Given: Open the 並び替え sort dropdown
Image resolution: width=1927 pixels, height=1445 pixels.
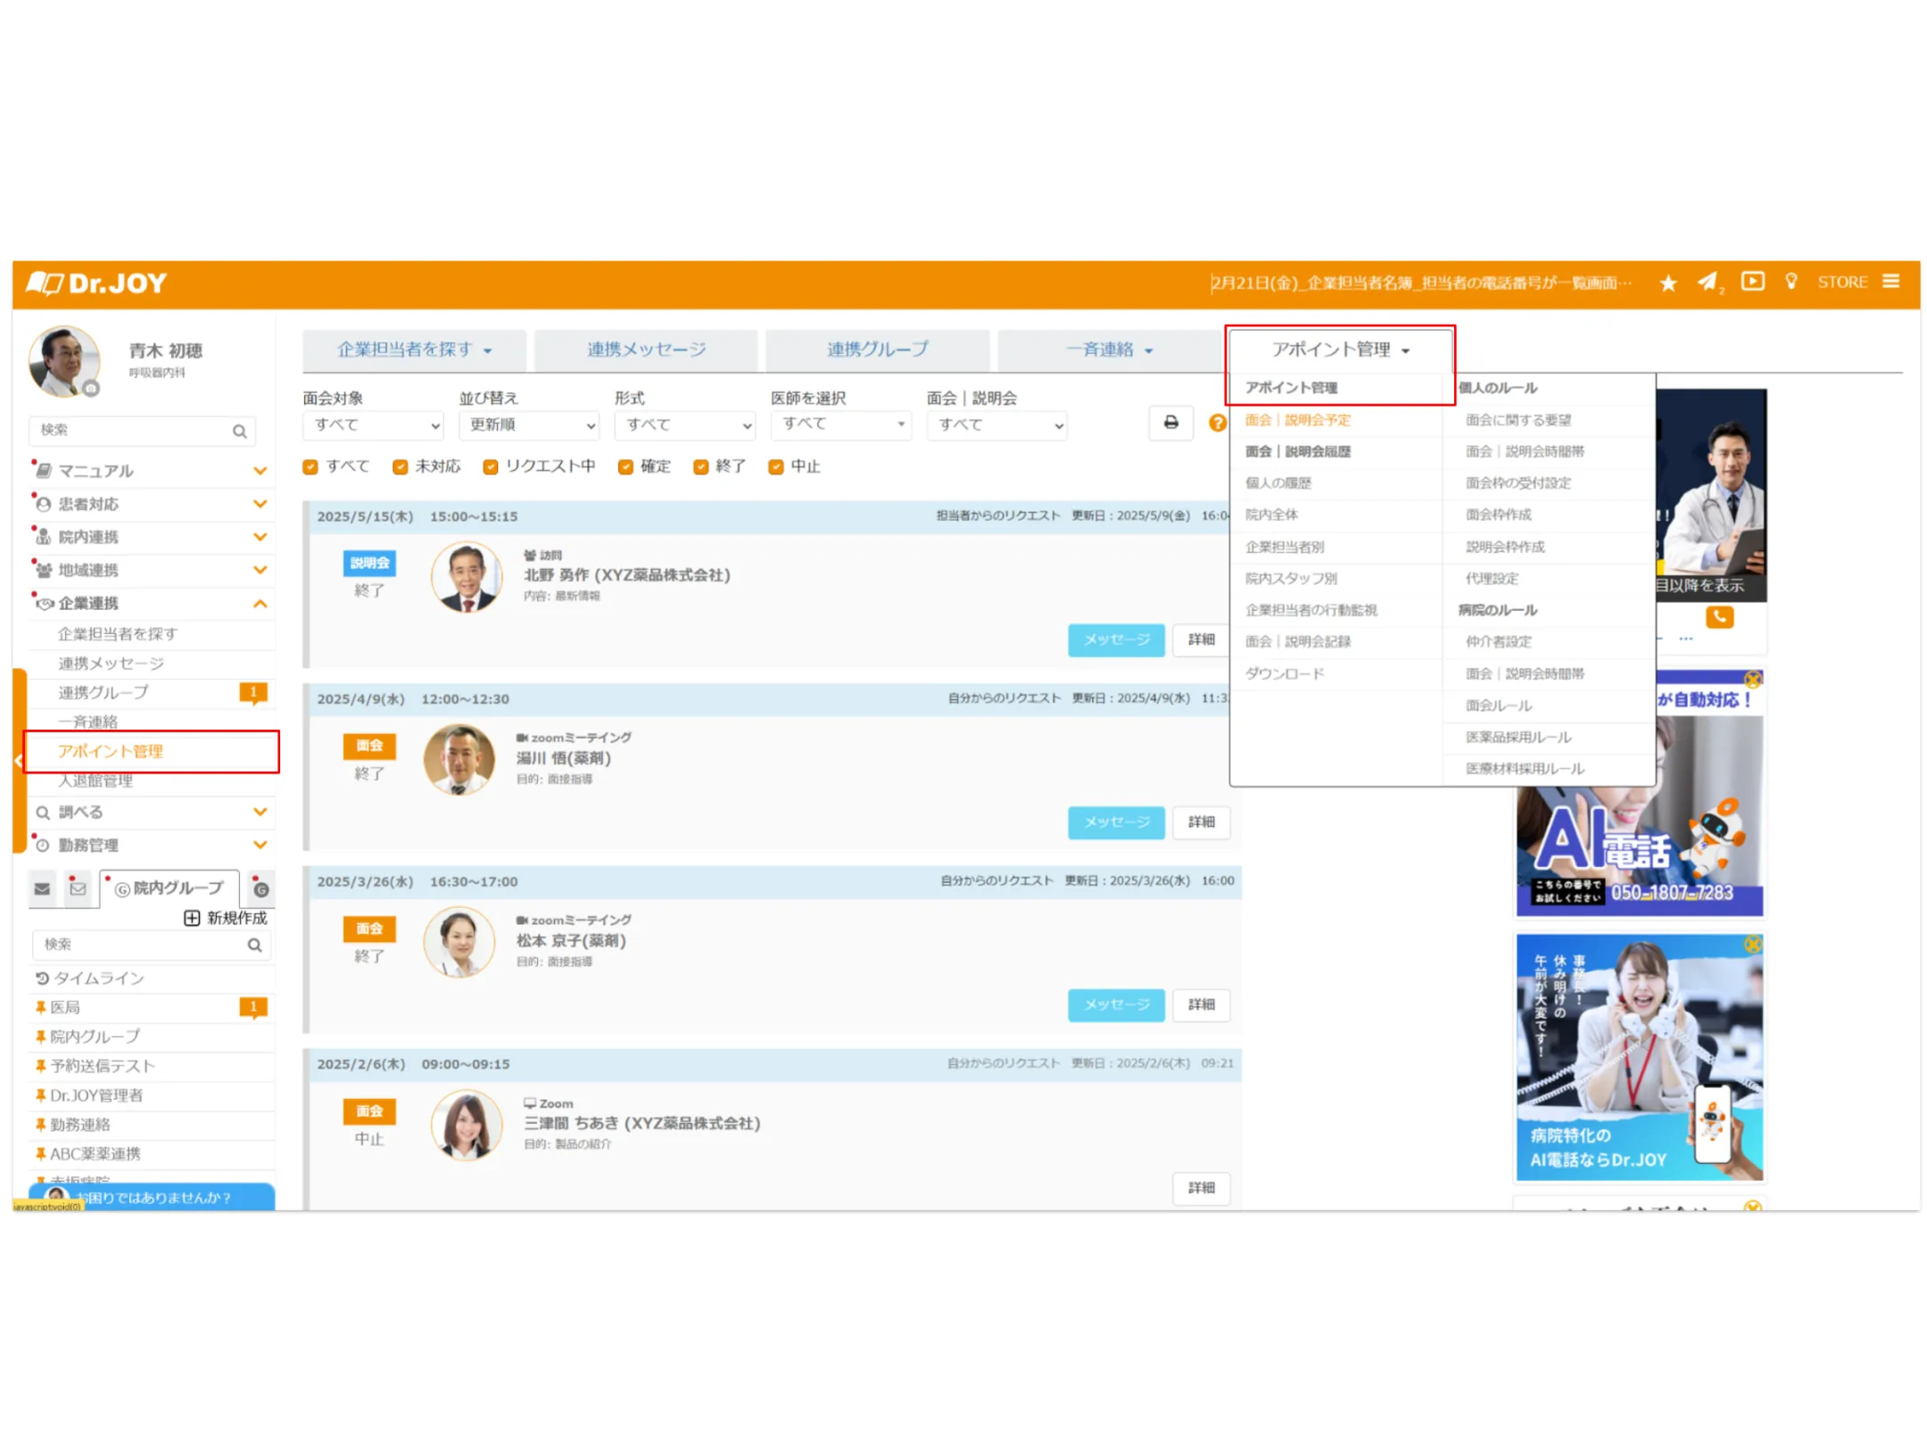Looking at the screenshot, I should click(x=529, y=425).
